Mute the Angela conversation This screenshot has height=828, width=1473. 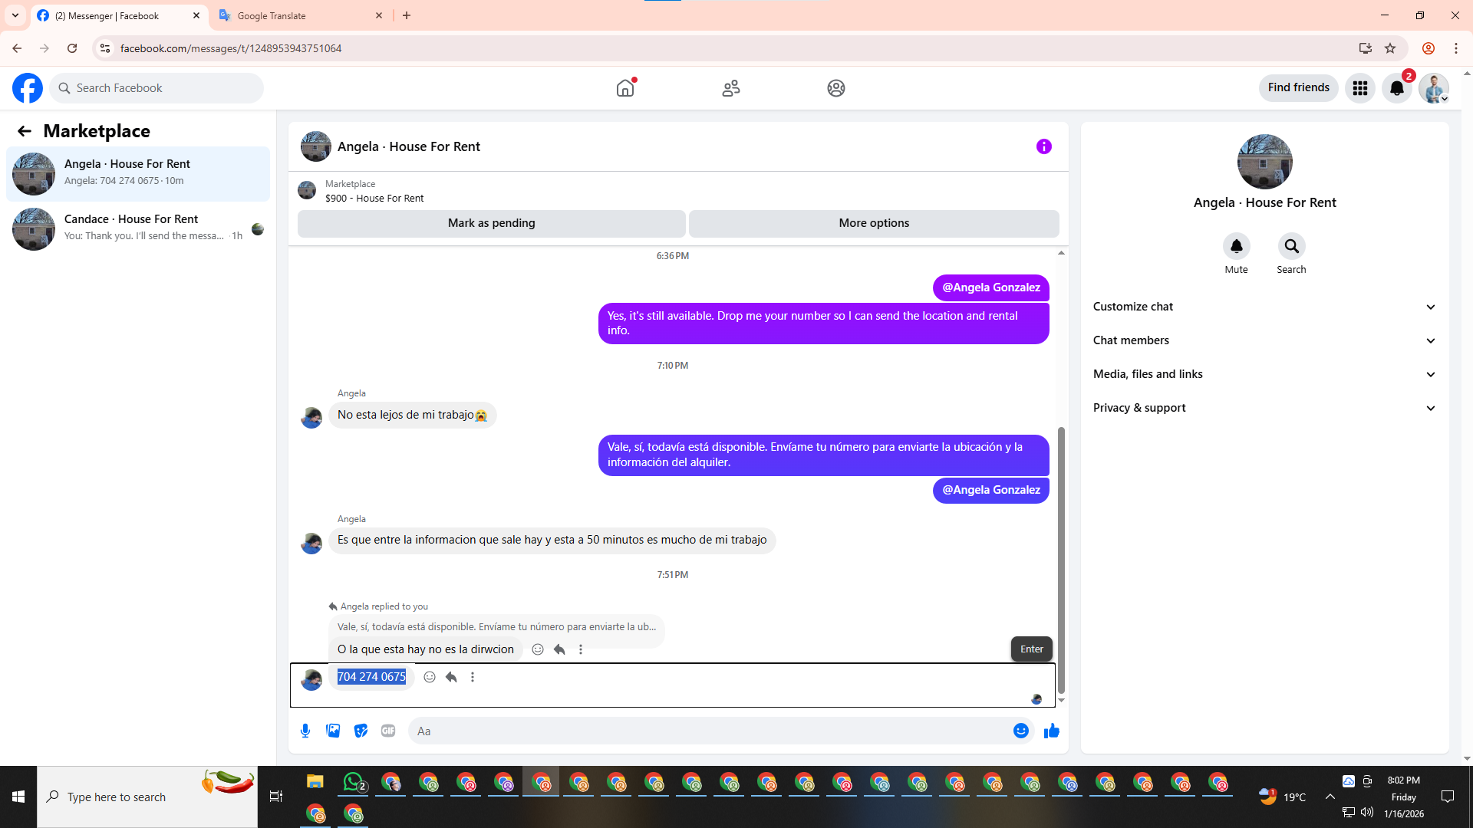tap(1236, 247)
